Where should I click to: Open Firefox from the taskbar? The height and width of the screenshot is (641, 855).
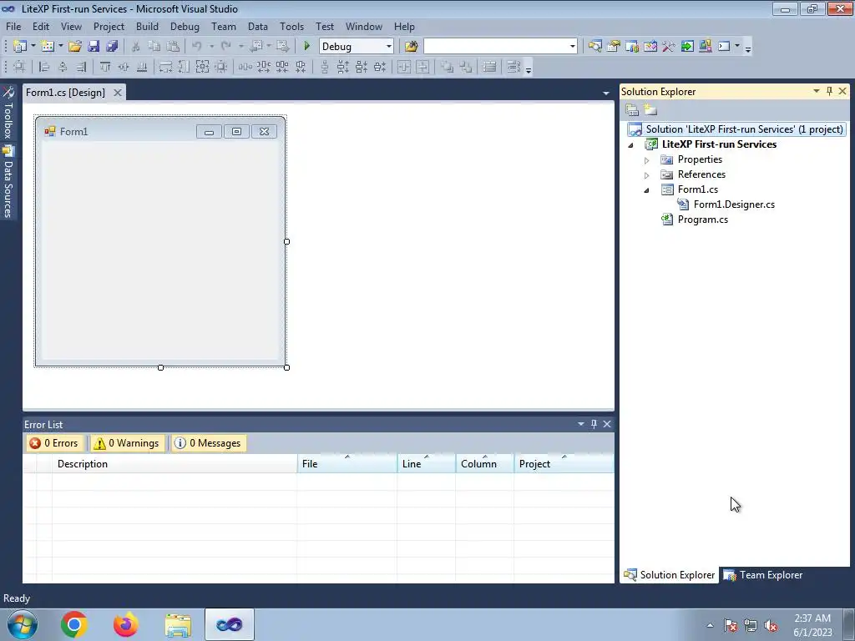pyautogui.click(x=125, y=624)
